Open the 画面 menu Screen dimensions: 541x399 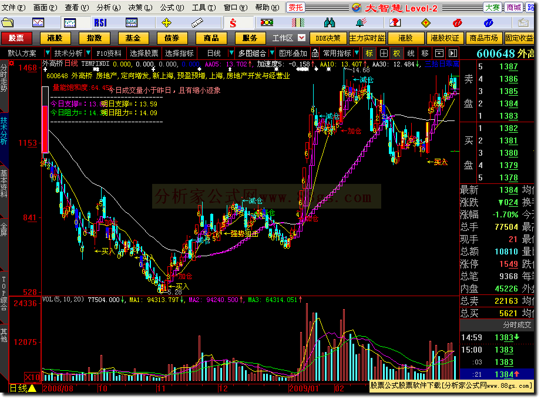tap(45, 7)
